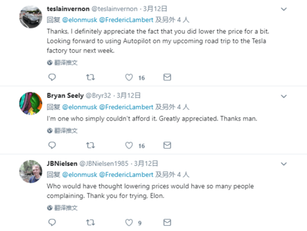Like Bryan Seely's tweet
Image resolution: width=307 pixels, height=231 pixels.
click(129, 145)
